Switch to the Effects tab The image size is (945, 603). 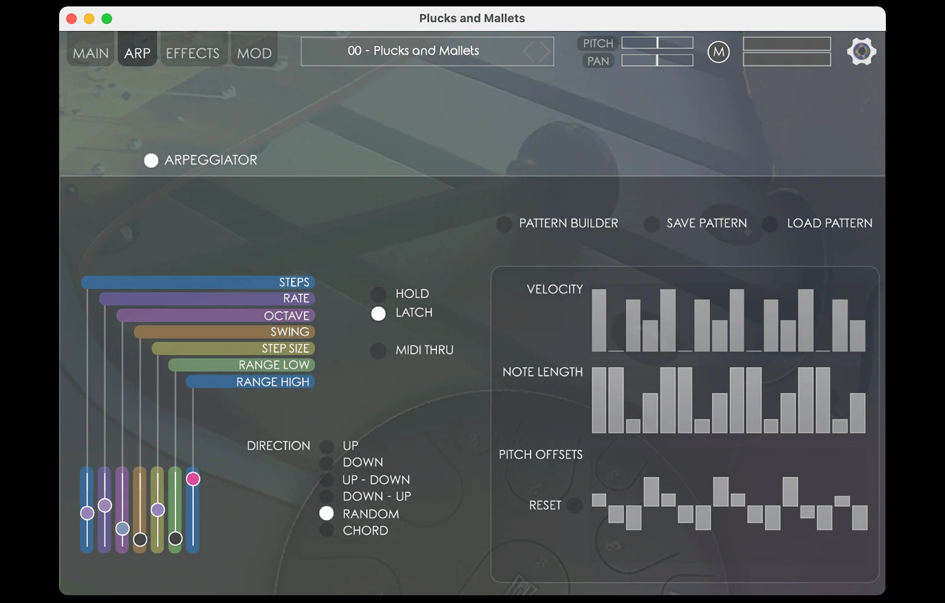point(193,53)
